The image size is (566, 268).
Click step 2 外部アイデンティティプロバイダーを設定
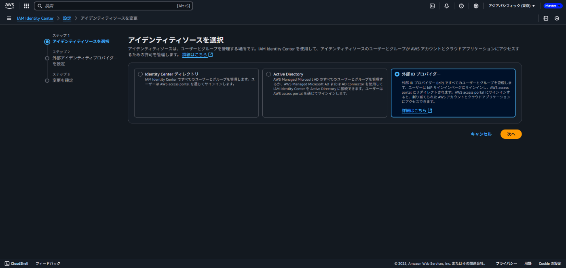85,61
